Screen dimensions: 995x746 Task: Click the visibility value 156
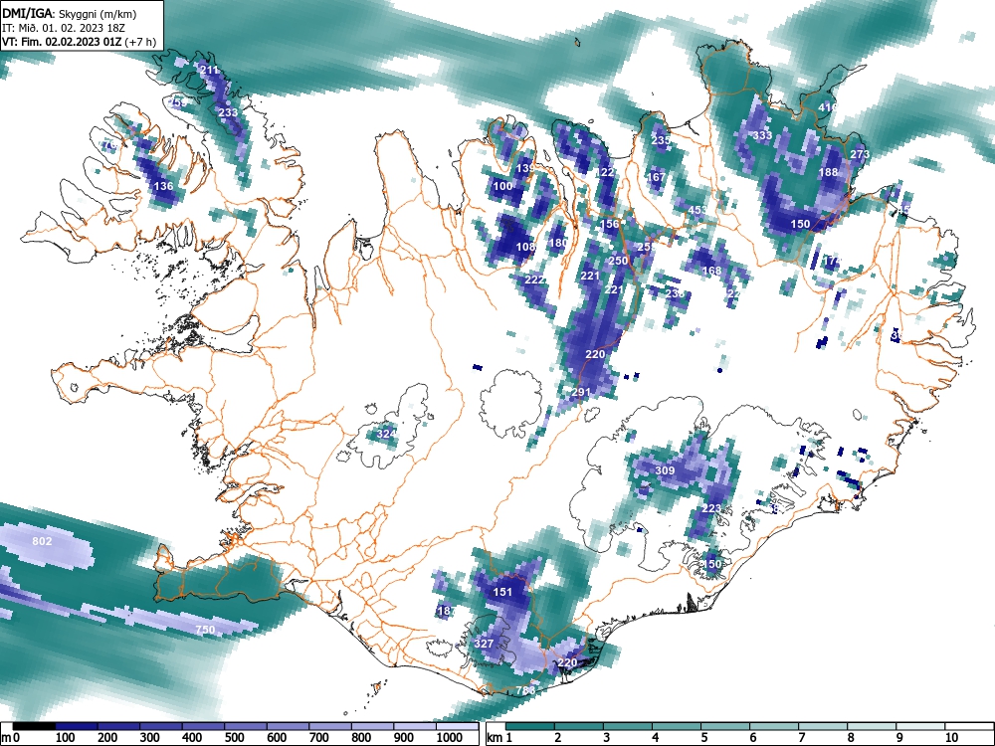(x=609, y=224)
